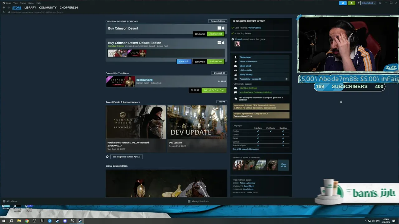Open the Deluxe Pack DLC row

(x=166, y=82)
